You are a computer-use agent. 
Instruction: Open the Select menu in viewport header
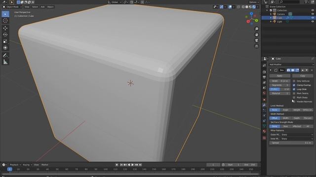point(35,7)
